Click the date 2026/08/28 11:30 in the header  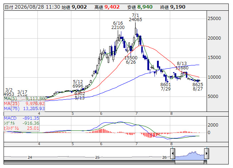click(x=32, y=7)
